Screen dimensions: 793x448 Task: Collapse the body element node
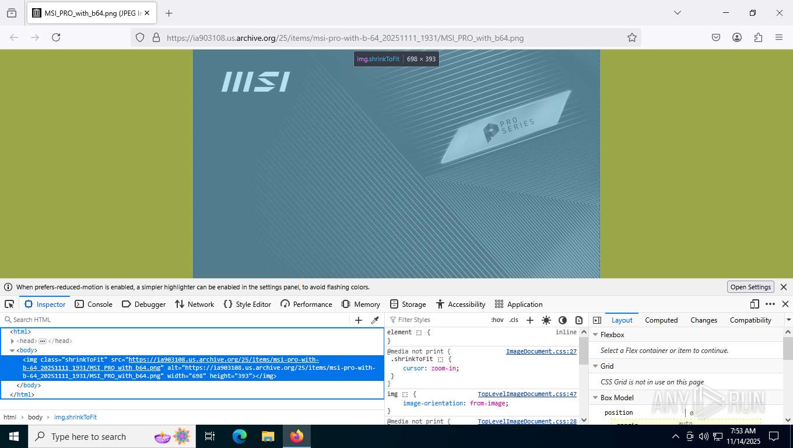[x=12, y=351]
